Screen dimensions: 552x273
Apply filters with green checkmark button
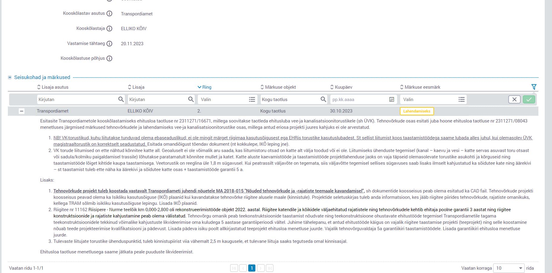(529, 100)
